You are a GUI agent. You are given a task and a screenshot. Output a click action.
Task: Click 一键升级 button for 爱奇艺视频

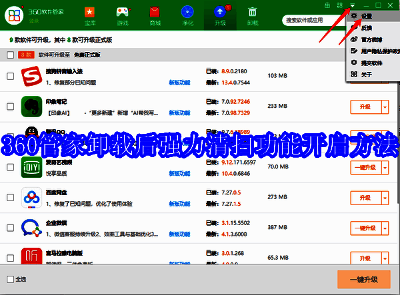[x=365, y=167]
